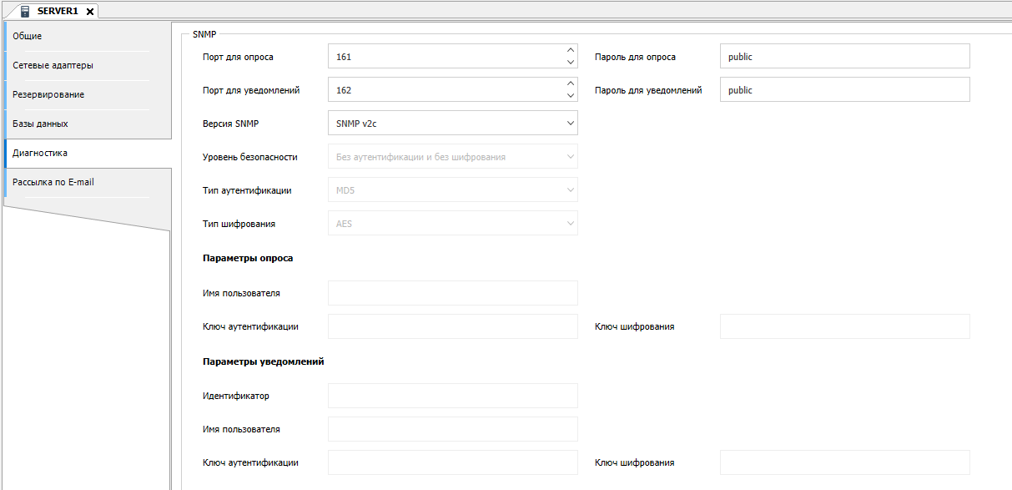
Task: Select the Резервирование tab
Action: (x=88, y=95)
